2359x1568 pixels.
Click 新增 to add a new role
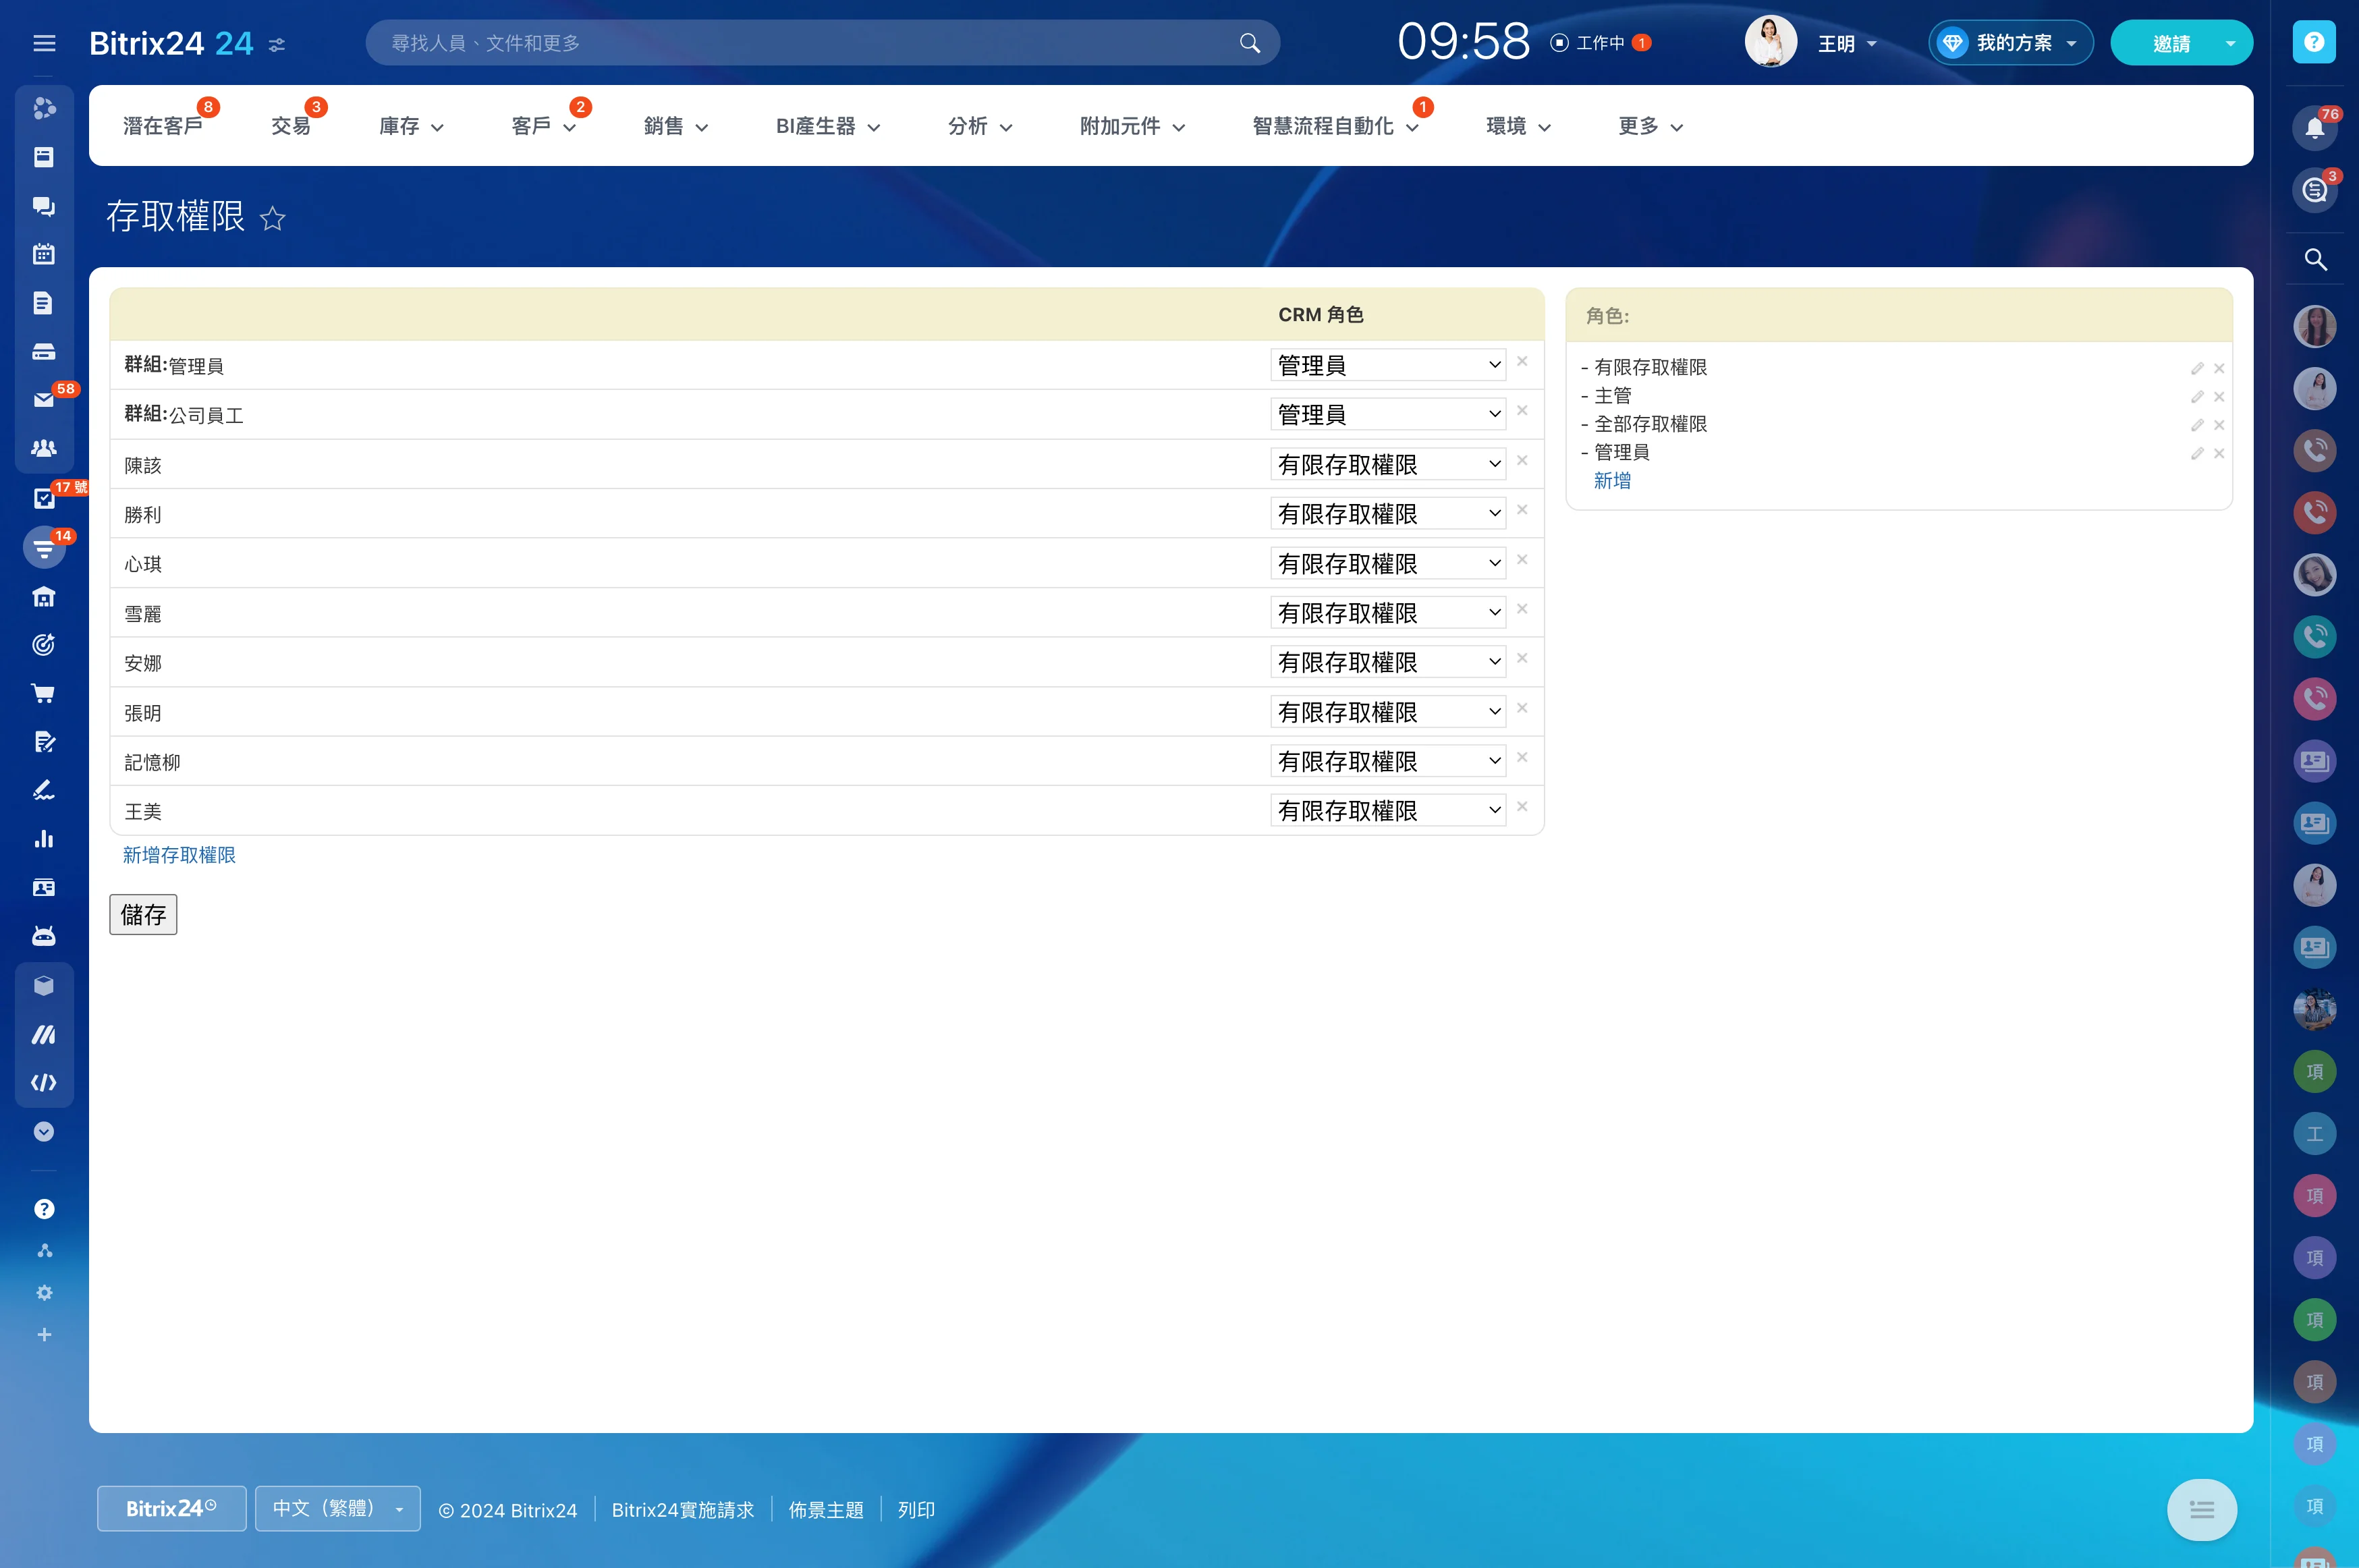tap(1612, 481)
